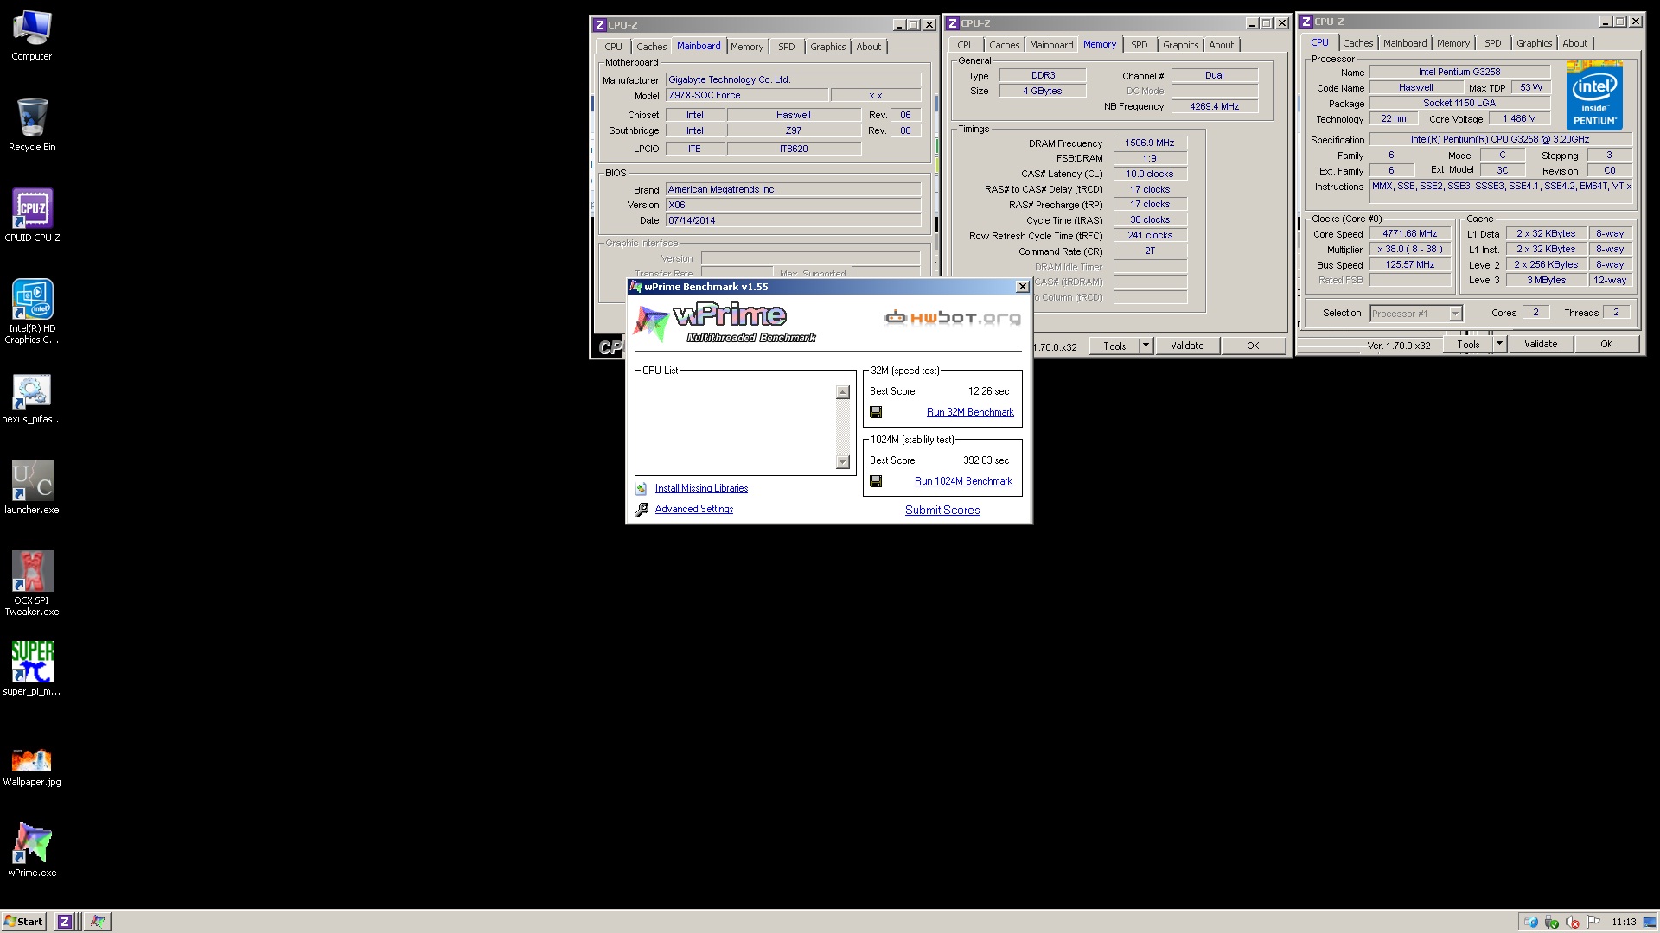1660x933 pixels.
Task: Click the system clock showing 11:13
Action: click(1624, 922)
